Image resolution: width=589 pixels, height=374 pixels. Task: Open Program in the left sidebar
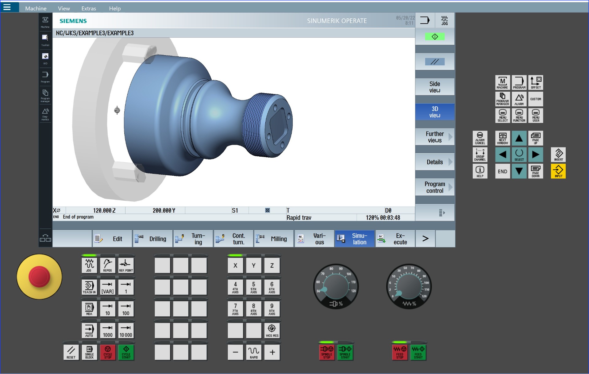pos(45,77)
